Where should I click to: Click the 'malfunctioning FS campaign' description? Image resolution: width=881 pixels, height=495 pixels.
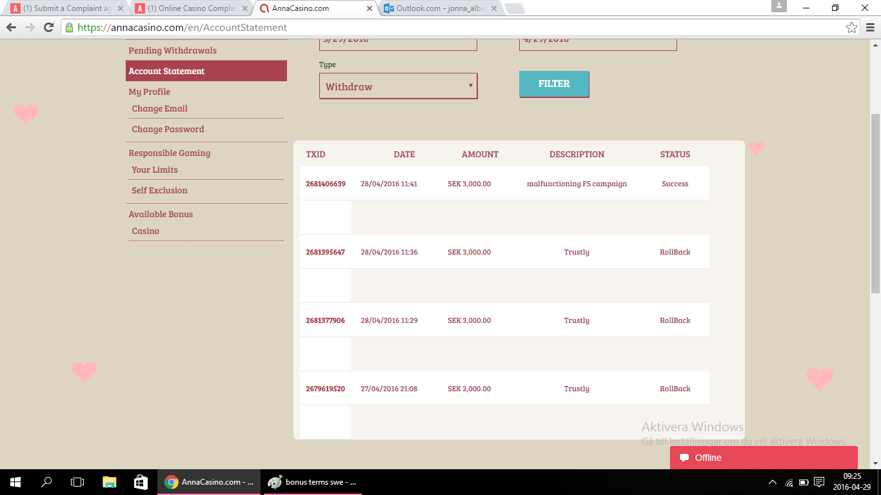(x=577, y=184)
